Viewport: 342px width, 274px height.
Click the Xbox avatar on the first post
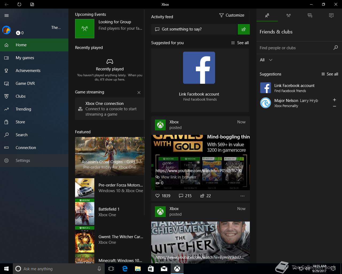click(160, 125)
